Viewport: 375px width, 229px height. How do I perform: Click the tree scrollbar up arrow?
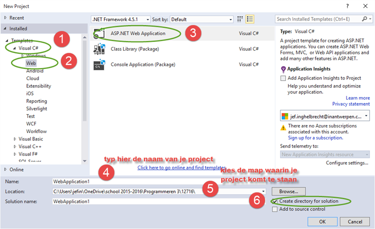click(x=84, y=37)
